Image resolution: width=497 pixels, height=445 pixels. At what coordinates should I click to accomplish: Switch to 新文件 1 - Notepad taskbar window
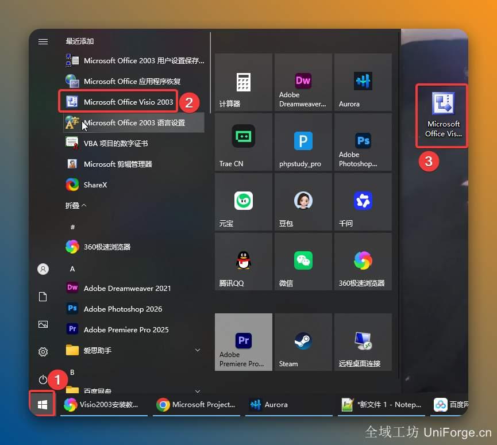[382, 405]
